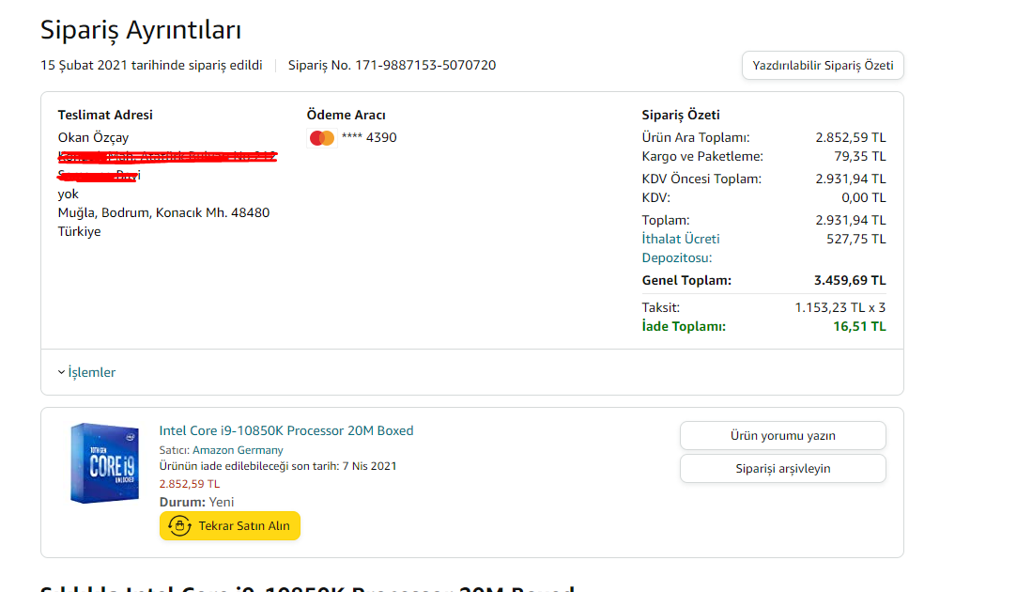Click the Teslimat Adresi heading
This screenshot has height=592, width=1032.
[x=105, y=115]
